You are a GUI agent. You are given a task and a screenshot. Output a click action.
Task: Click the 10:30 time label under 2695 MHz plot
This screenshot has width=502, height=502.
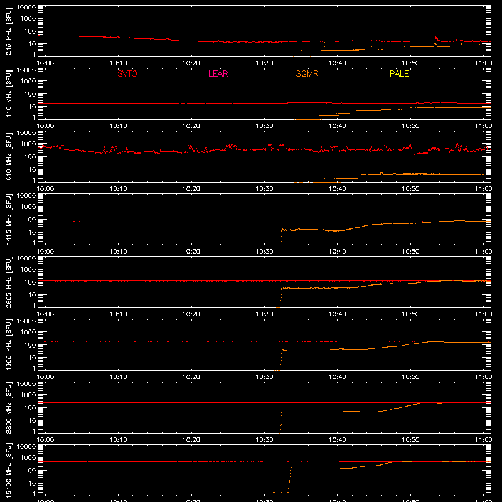pyautogui.click(x=264, y=314)
